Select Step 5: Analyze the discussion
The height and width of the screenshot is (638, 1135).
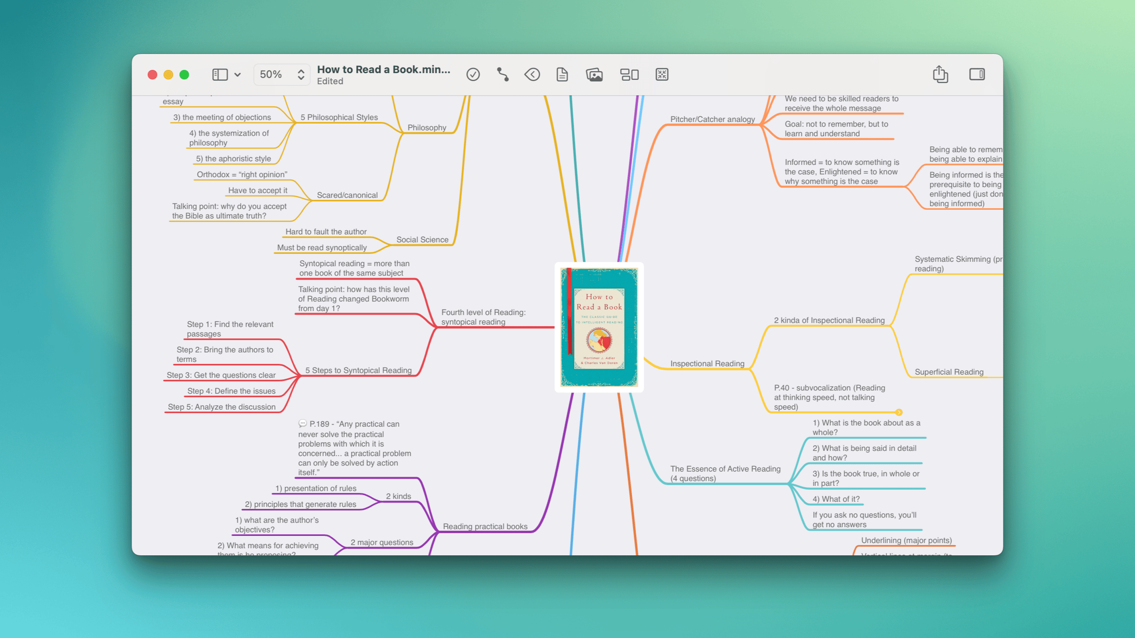coord(221,407)
